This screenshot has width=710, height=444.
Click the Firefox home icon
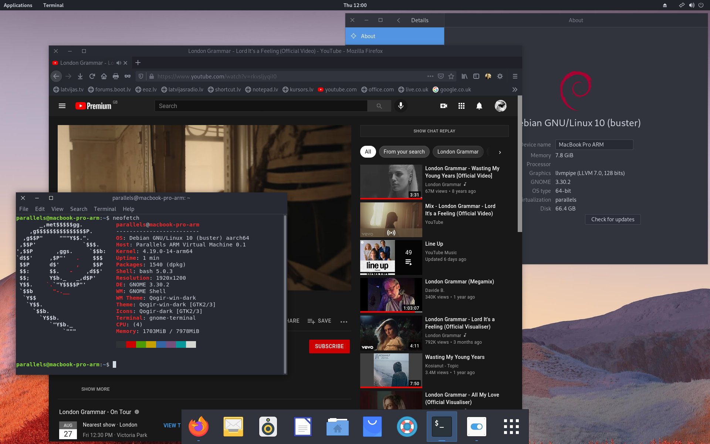[104, 76]
